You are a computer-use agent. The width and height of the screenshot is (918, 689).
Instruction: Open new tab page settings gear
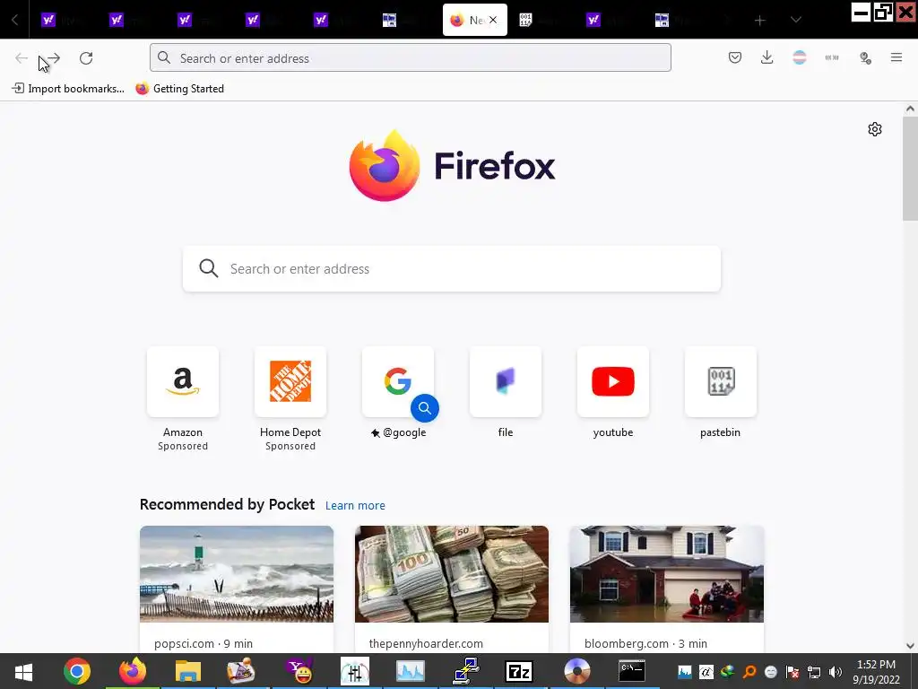pyautogui.click(x=875, y=129)
